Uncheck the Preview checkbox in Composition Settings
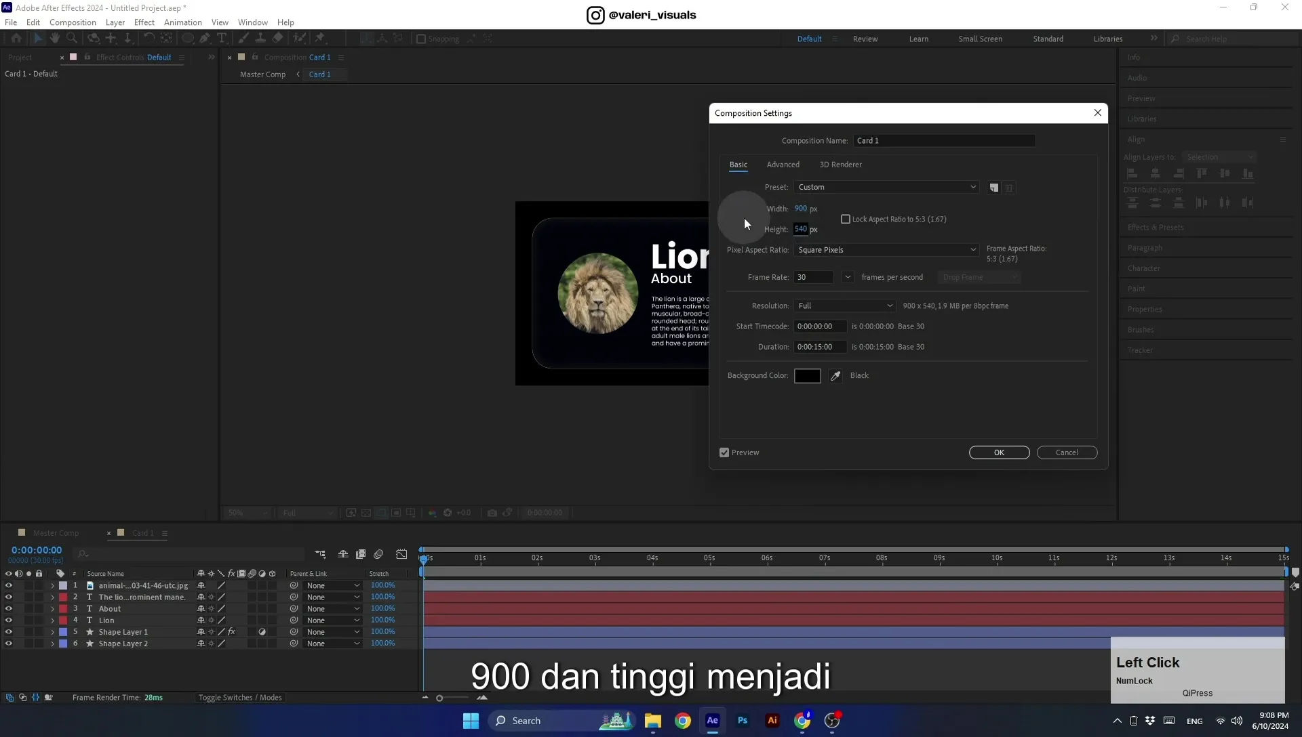The width and height of the screenshot is (1302, 737). 724,452
